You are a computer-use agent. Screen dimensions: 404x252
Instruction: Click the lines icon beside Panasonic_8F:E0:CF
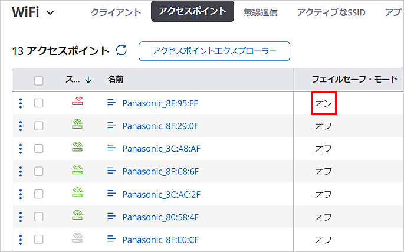pyautogui.click(x=111, y=238)
